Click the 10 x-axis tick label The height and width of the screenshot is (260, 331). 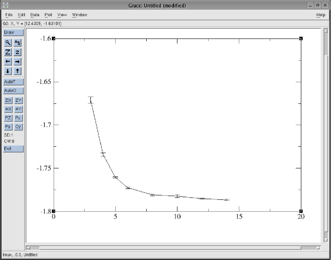[177, 217]
